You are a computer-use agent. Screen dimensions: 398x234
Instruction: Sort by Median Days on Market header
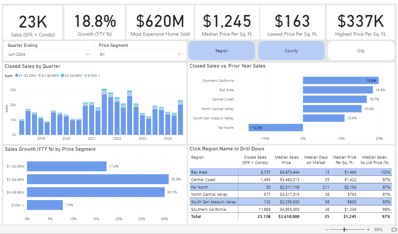pos(316,160)
